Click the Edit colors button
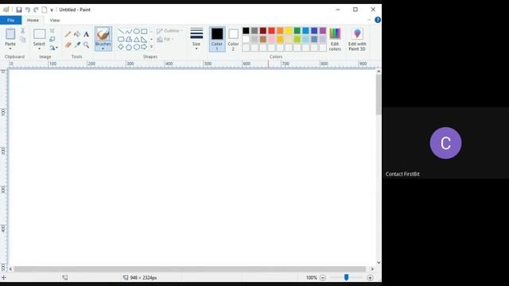 335,39
